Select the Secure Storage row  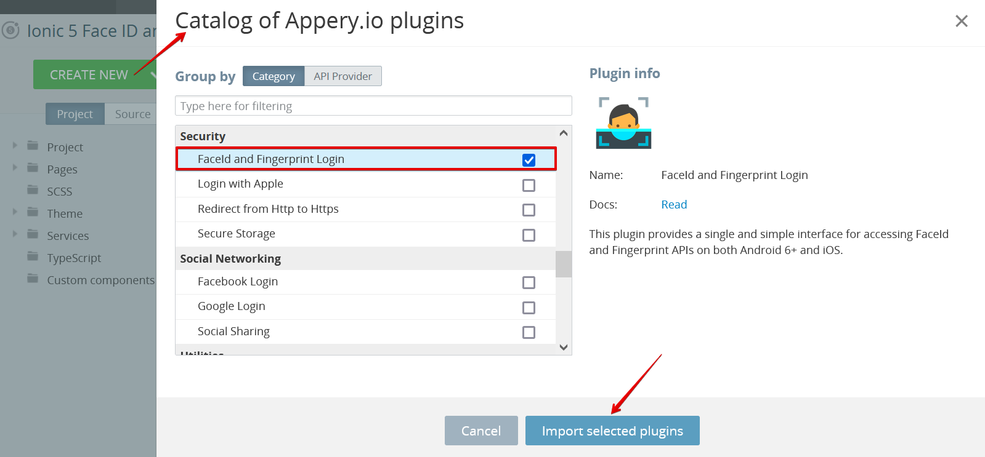(x=366, y=234)
